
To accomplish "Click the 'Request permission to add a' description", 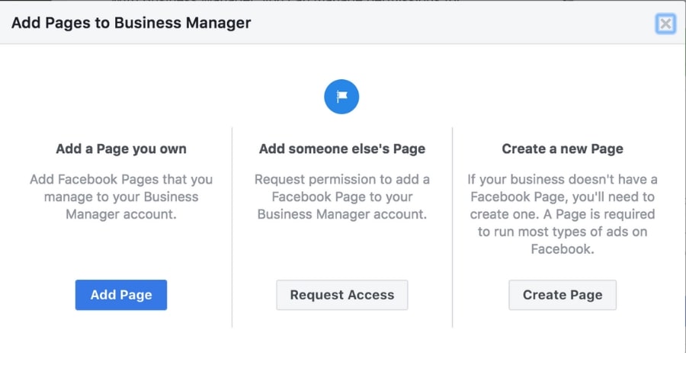I will pos(341,197).
